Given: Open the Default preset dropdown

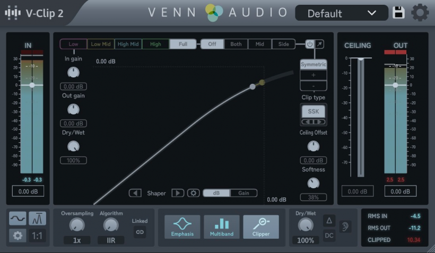Looking at the screenshot, I should tap(341, 13).
